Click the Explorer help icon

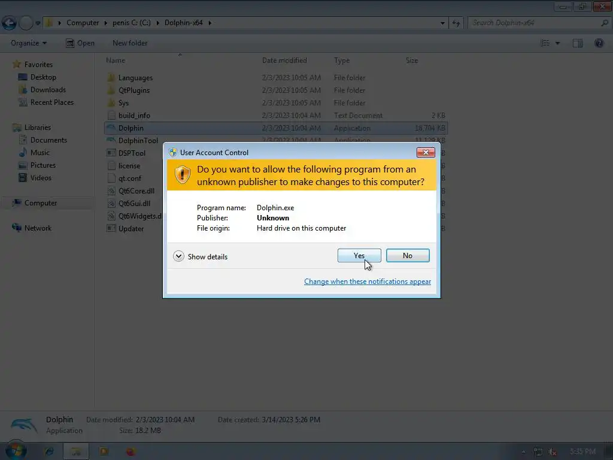[x=599, y=43]
